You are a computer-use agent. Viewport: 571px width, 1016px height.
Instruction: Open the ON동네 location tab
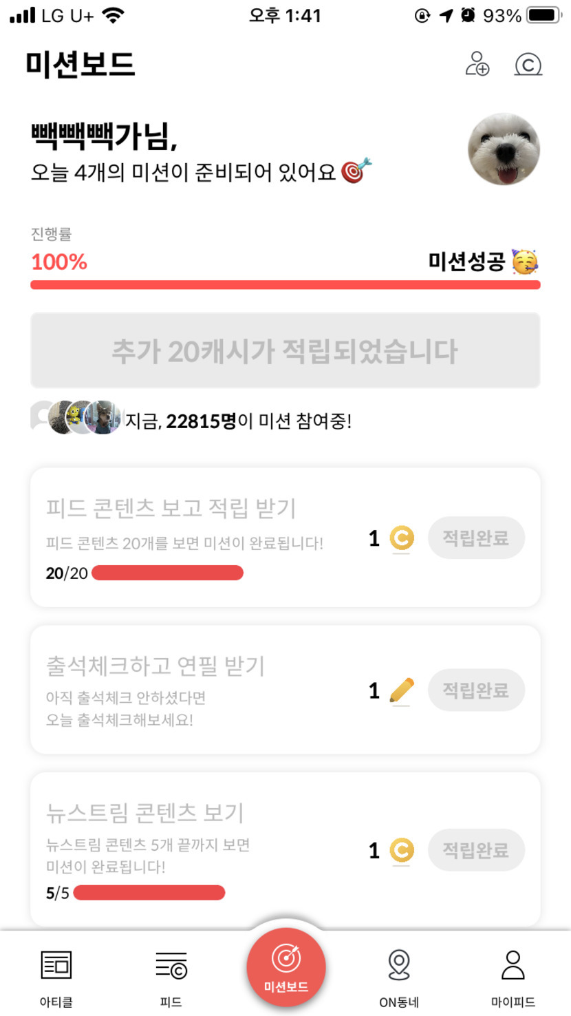click(399, 977)
